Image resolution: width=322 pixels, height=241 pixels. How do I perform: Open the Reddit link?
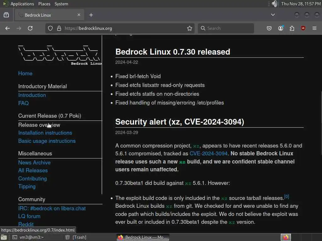[26, 224]
